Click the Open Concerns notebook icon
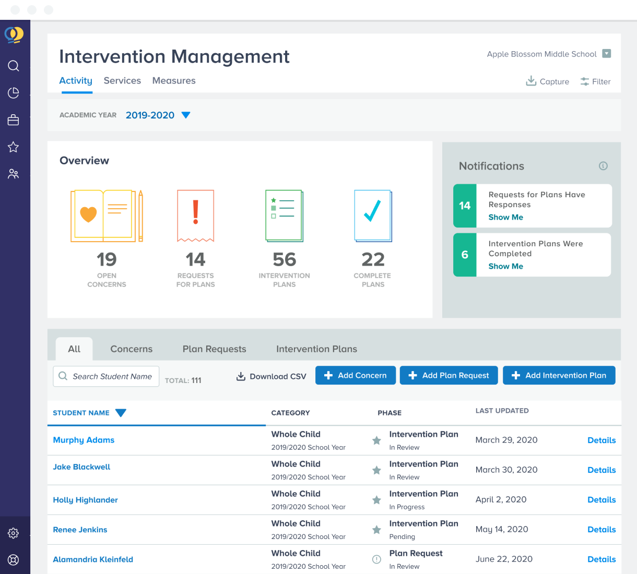The image size is (637, 574). coord(107,216)
